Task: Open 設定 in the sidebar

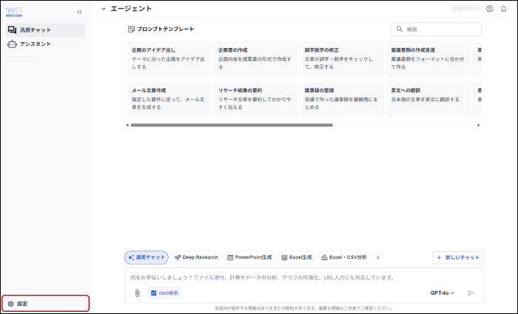Action: point(46,304)
